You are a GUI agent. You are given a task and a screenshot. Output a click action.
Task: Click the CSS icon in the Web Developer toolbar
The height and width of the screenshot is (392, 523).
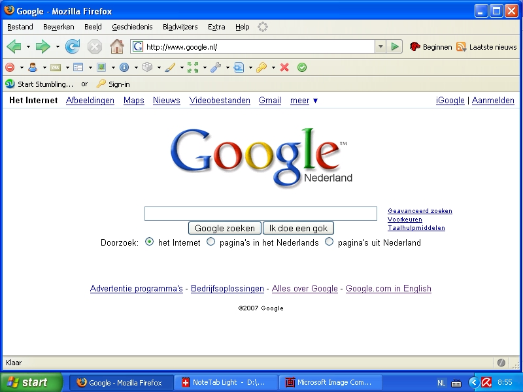(x=56, y=68)
